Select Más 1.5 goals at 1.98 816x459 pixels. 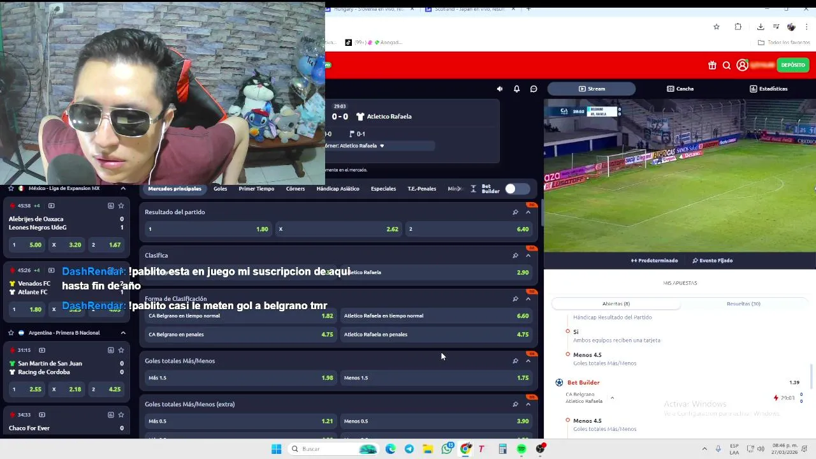click(x=241, y=378)
